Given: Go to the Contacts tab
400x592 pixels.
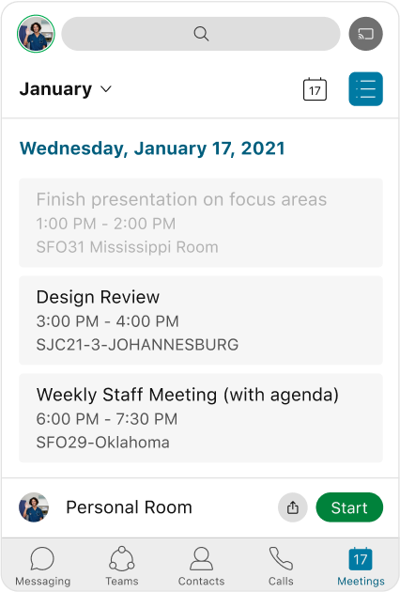Looking at the screenshot, I should point(201,566).
